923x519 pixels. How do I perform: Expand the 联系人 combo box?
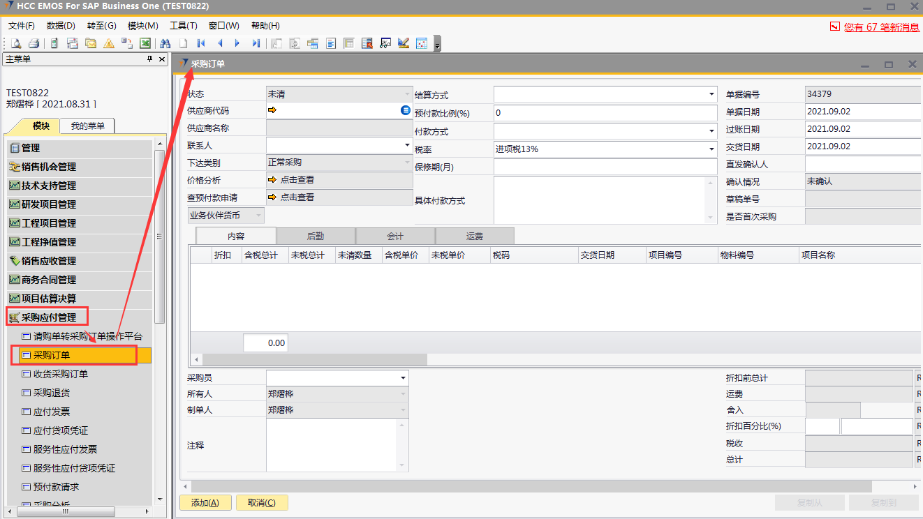point(407,145)
